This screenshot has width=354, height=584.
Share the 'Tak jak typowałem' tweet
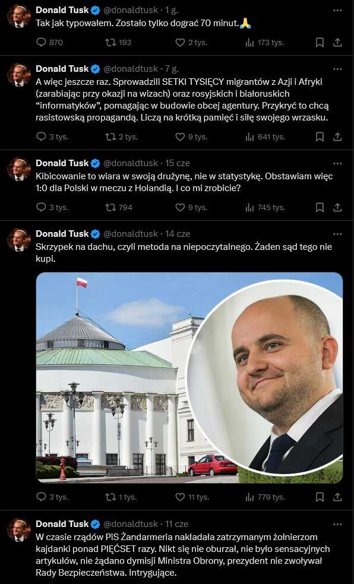click(337, 43)
